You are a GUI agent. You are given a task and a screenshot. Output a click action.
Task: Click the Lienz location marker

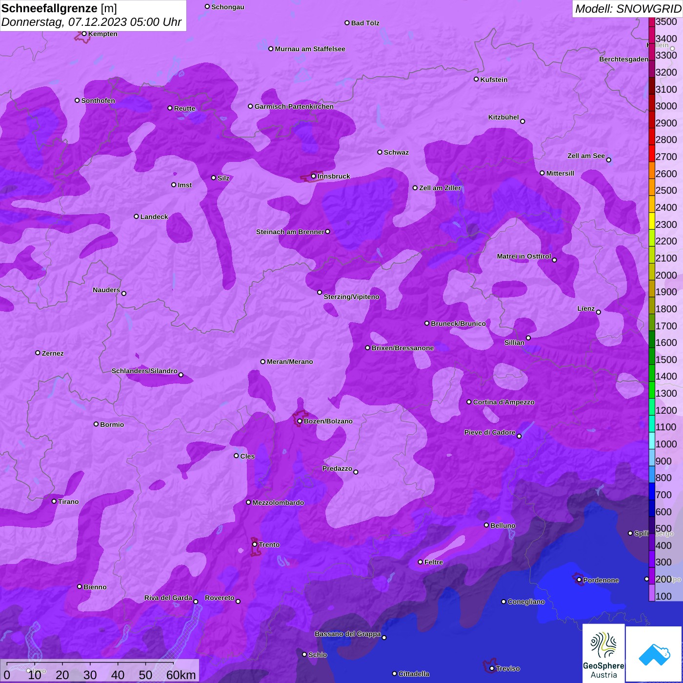(599, 312)
